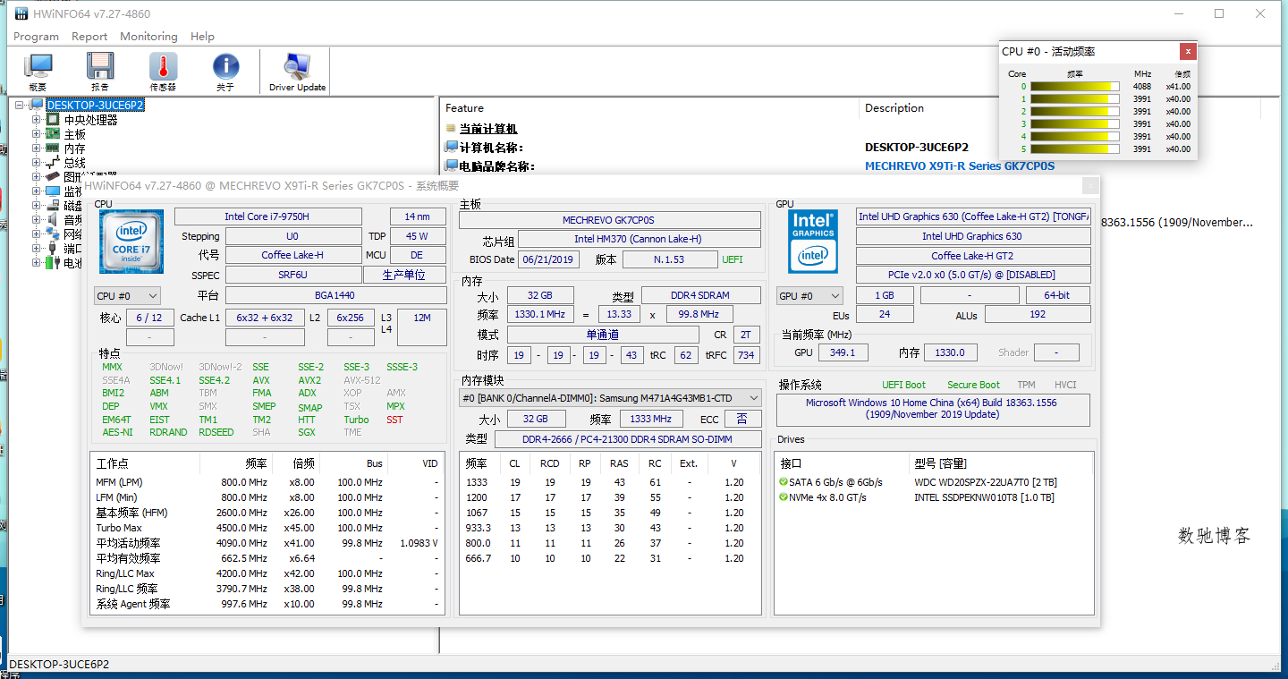
Task: Click the disk drive icon in tree
Action: (53, 206)
